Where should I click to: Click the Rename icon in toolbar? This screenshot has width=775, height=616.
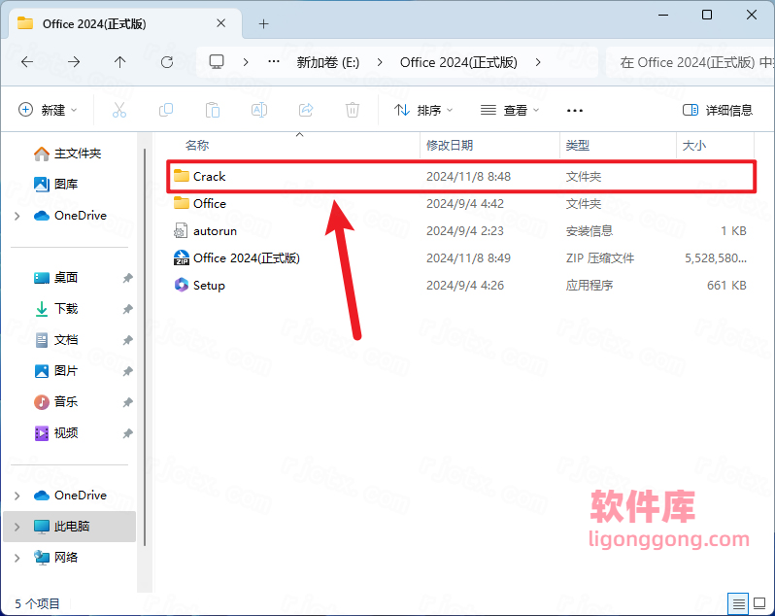point(259,110)
